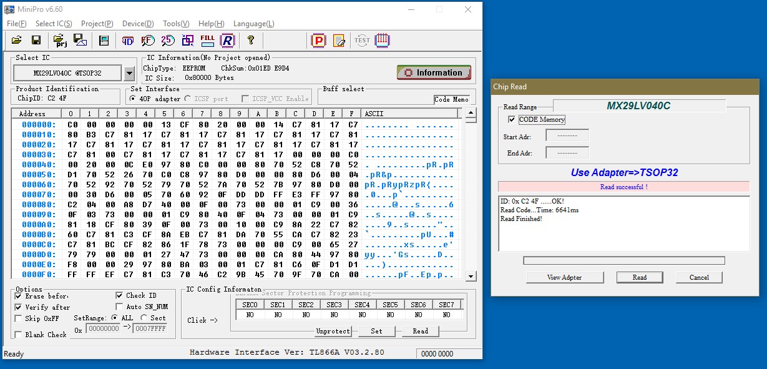Click the P program chip icon
The image size is (767, 369).
[x=319, y=41]
